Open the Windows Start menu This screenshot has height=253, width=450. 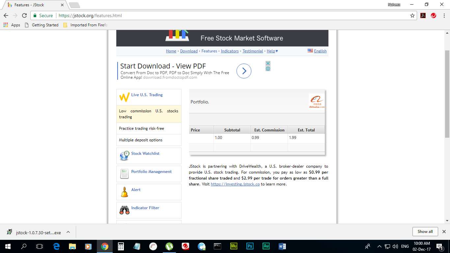tap(8, 246)
